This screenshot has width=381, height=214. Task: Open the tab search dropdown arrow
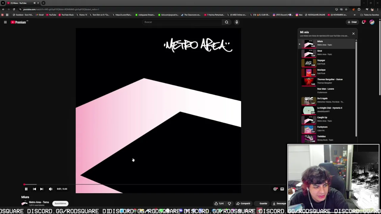pyautogui.click(x=3, y=3)
